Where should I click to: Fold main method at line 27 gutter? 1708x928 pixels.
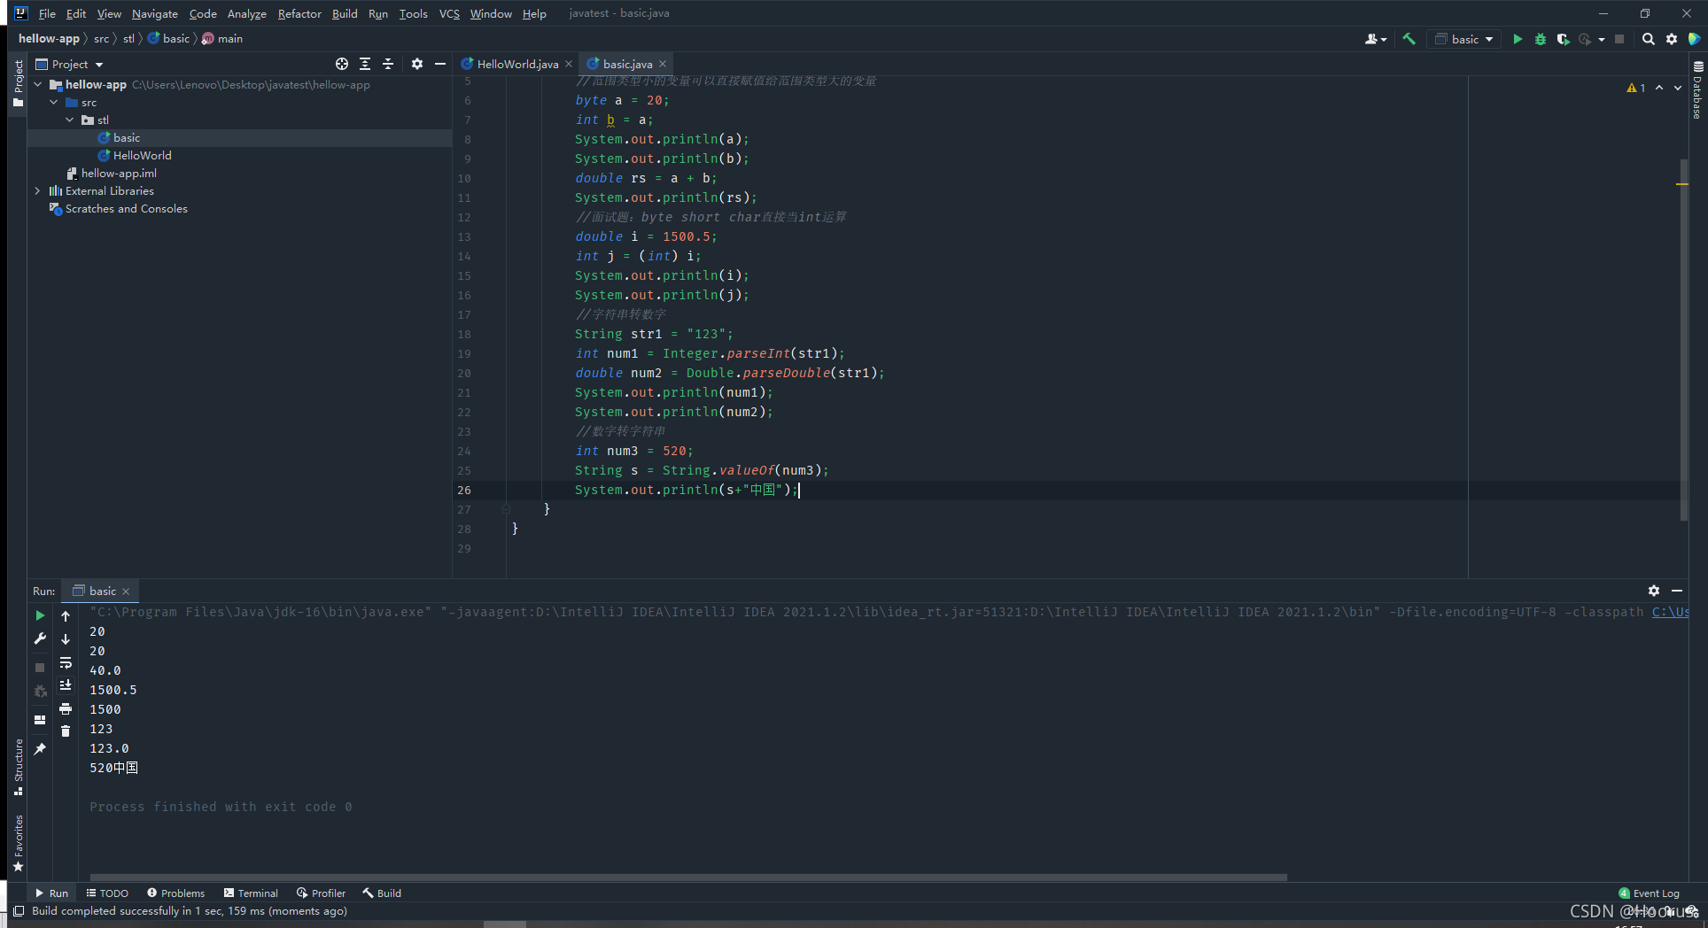506,509
